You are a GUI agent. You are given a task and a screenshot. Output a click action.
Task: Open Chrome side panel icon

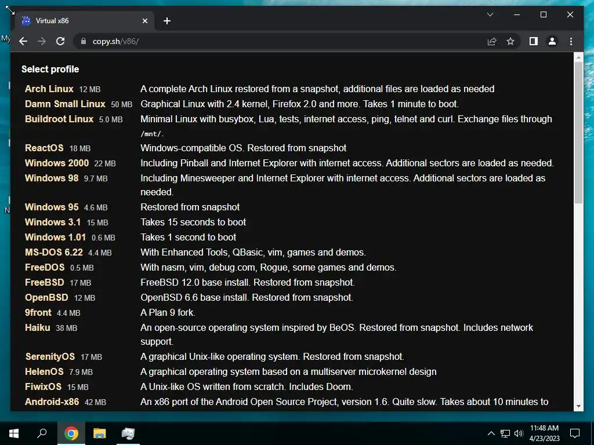(534, 41)
